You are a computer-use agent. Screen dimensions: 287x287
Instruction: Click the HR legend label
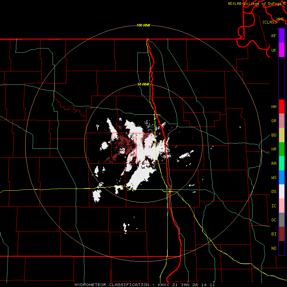[x=274, y=149]
